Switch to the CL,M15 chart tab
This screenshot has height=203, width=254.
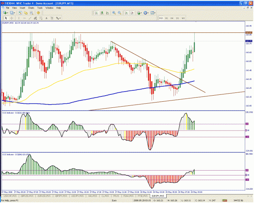click(x=105, y=196)
